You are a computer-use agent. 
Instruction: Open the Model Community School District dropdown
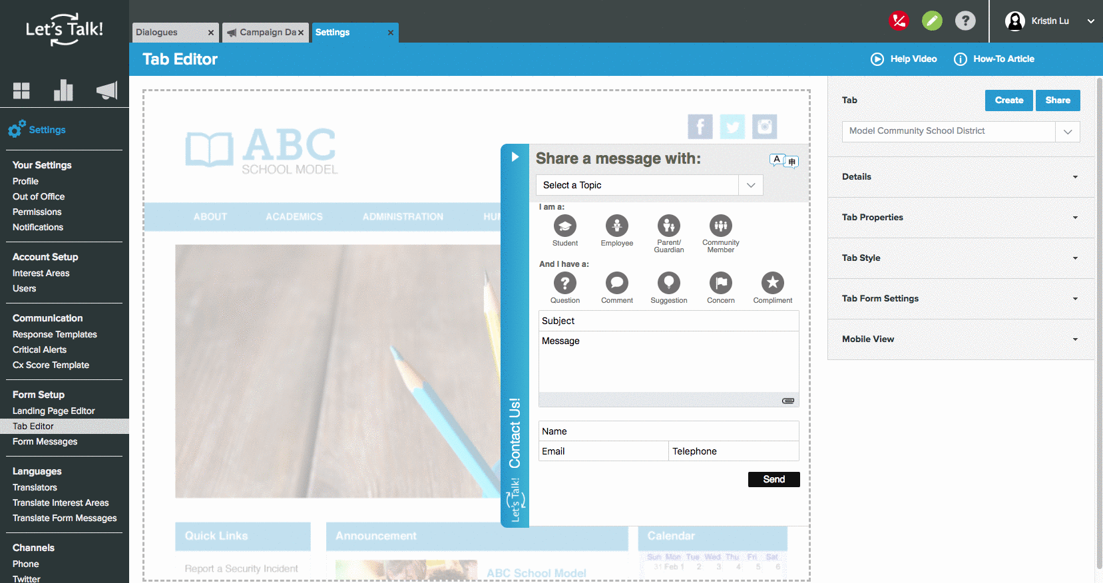[x=960, y=131]
